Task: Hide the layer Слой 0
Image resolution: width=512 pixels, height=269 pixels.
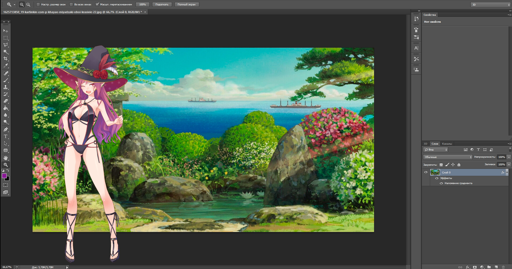Action: pos(426,172)
